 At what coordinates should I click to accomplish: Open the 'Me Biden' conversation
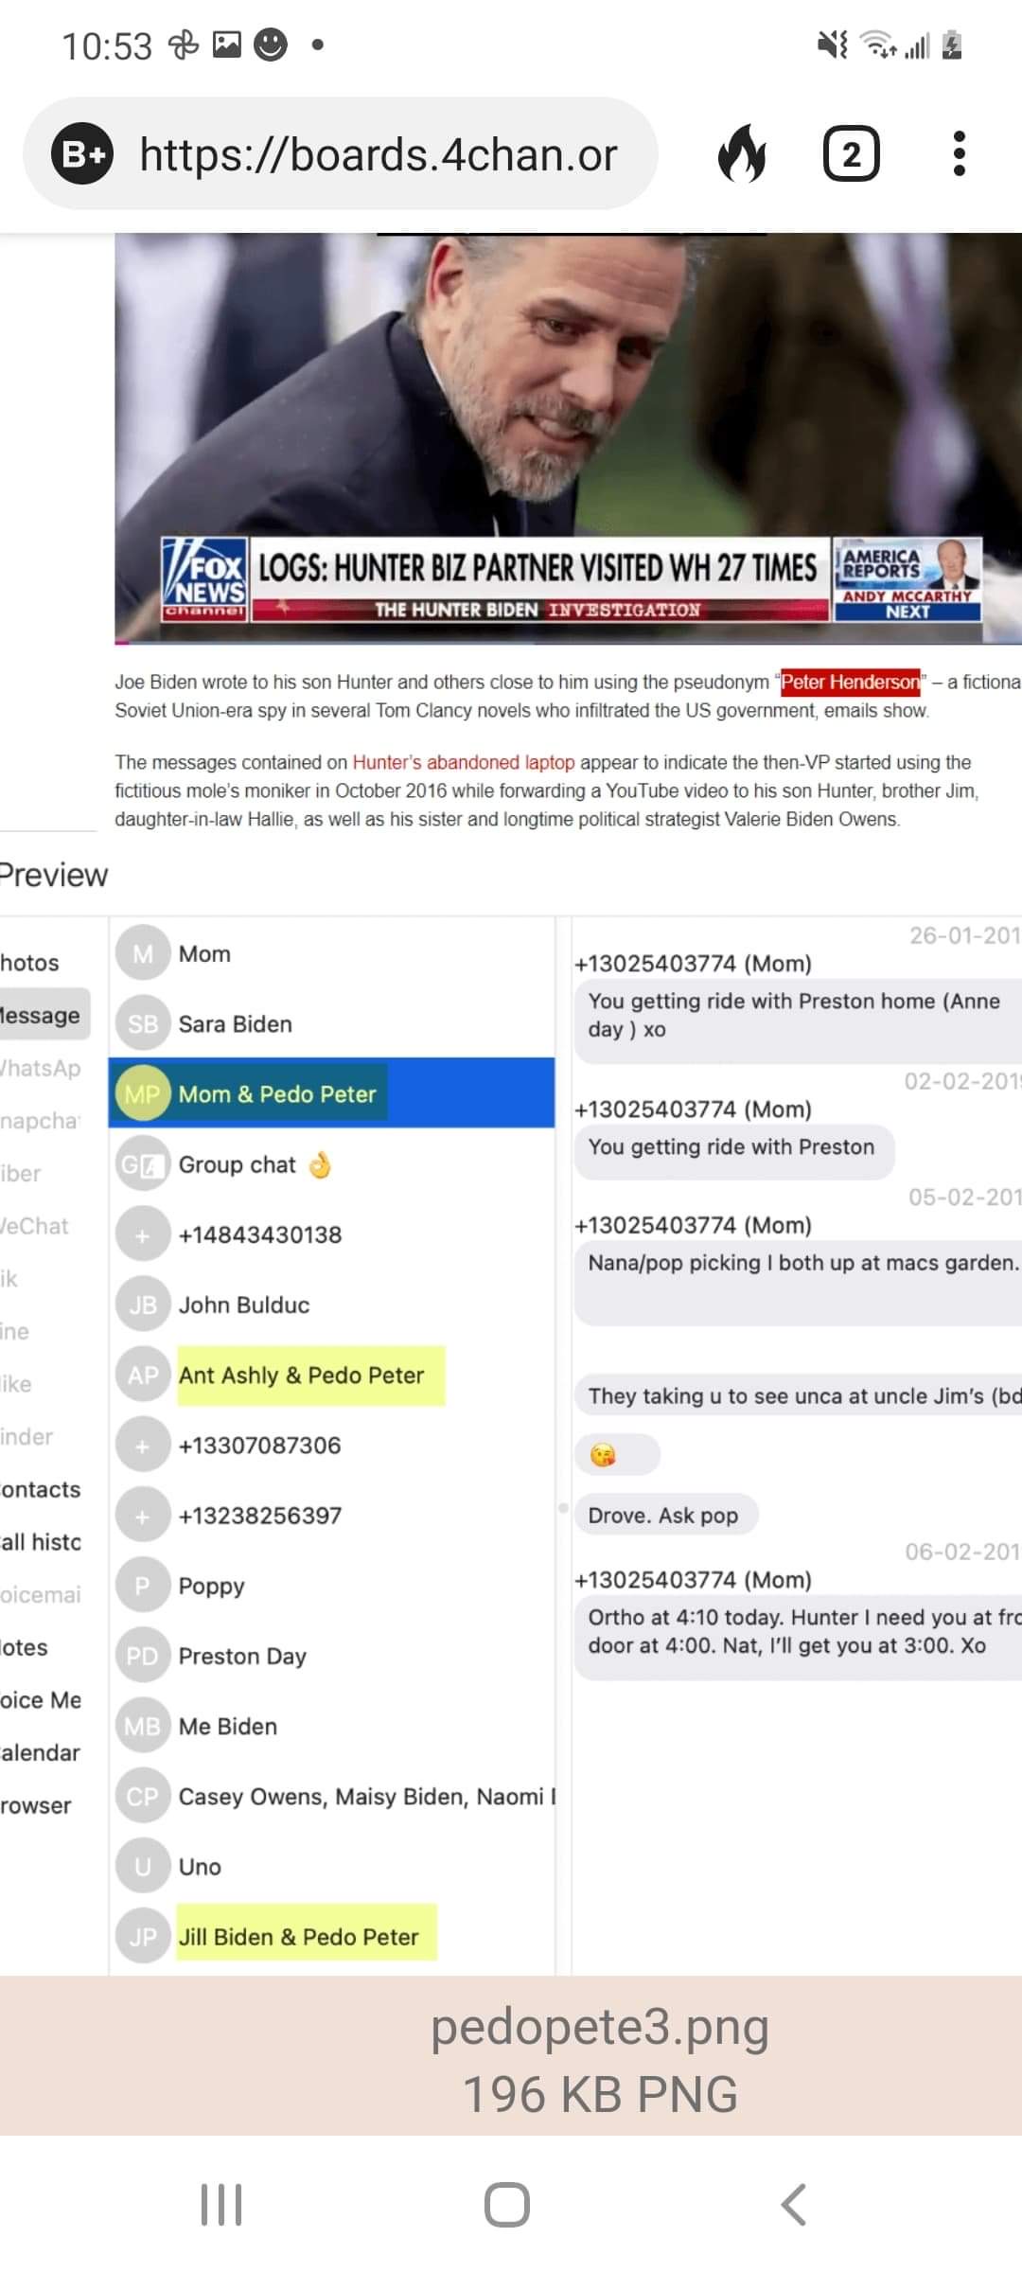(x=331, y=1726)
